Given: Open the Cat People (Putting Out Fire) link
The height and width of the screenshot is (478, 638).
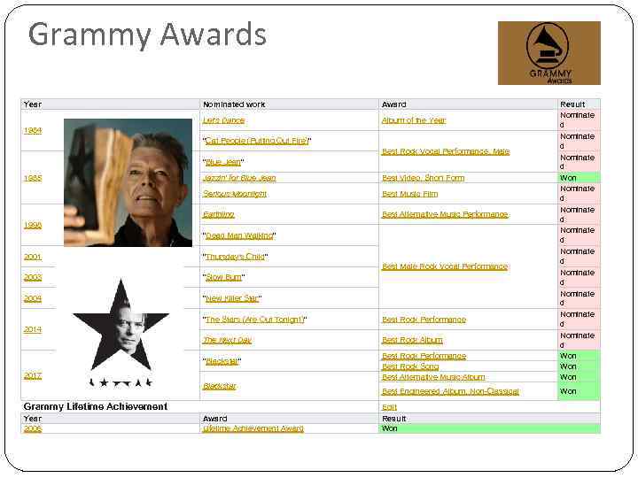Looking at the screenshot, I should coord(256,141).
